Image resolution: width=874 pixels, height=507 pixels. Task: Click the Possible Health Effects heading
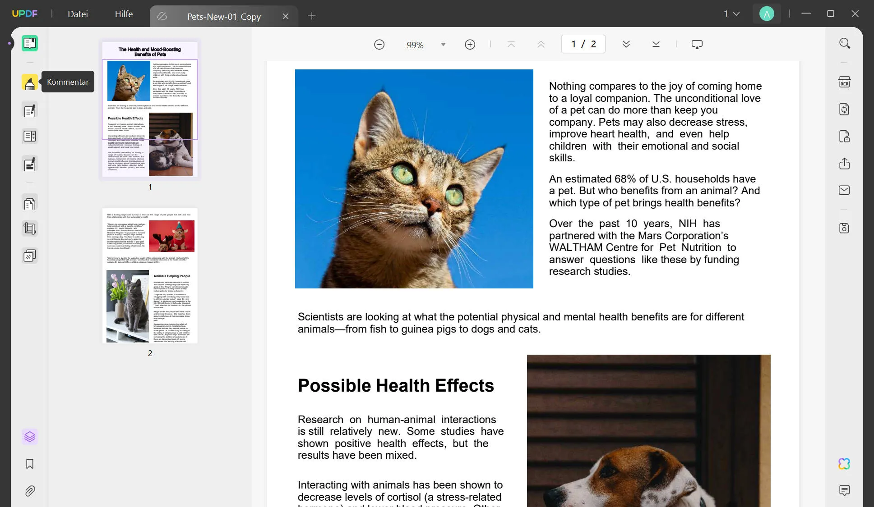[x=396, y=386]
